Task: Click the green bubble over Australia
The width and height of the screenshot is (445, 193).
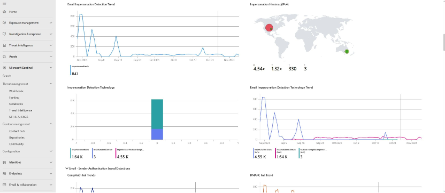Action: point(347,52)
